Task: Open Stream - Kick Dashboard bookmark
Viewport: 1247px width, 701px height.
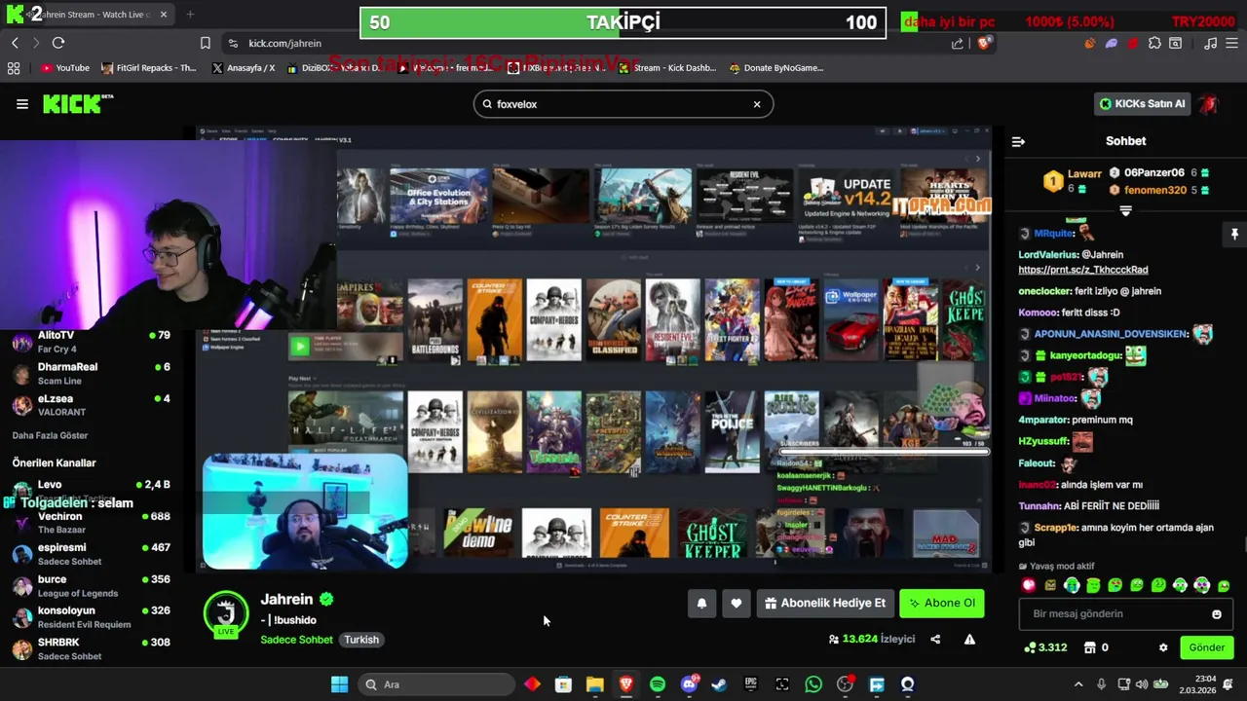Action: point(666,68)
